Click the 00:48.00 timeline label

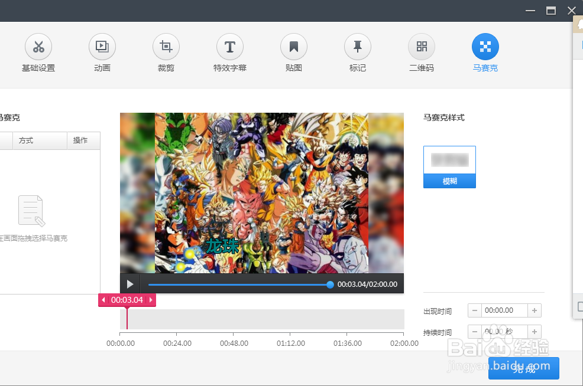234,344
